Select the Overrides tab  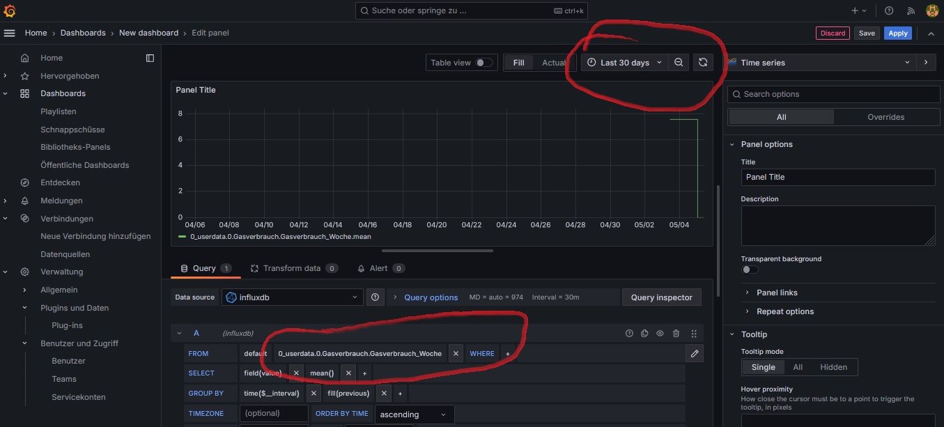coord(885,117)
